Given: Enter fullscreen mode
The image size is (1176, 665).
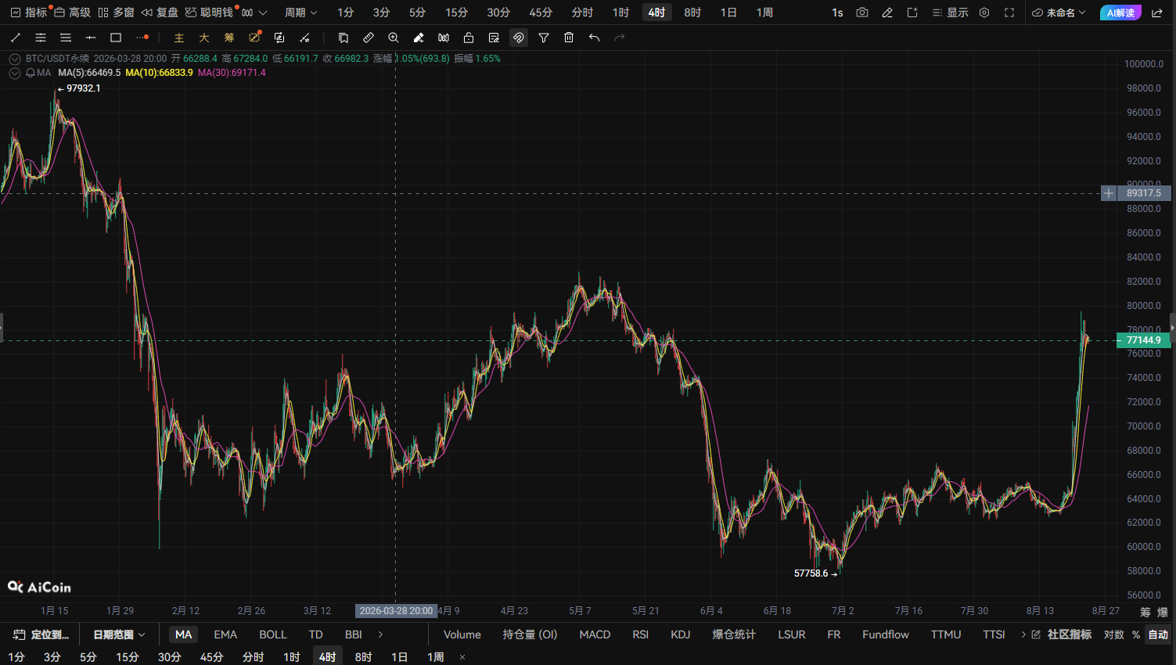Looking at the screenshot, I should tap(1009, 13).
